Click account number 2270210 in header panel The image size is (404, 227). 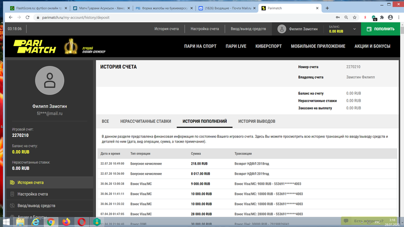tap(353, 67)
